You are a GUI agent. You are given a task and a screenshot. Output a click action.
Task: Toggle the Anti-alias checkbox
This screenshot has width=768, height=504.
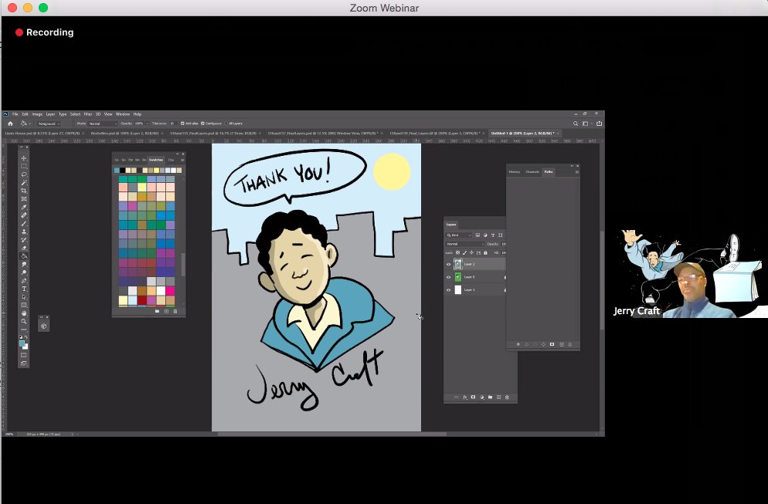182,123
